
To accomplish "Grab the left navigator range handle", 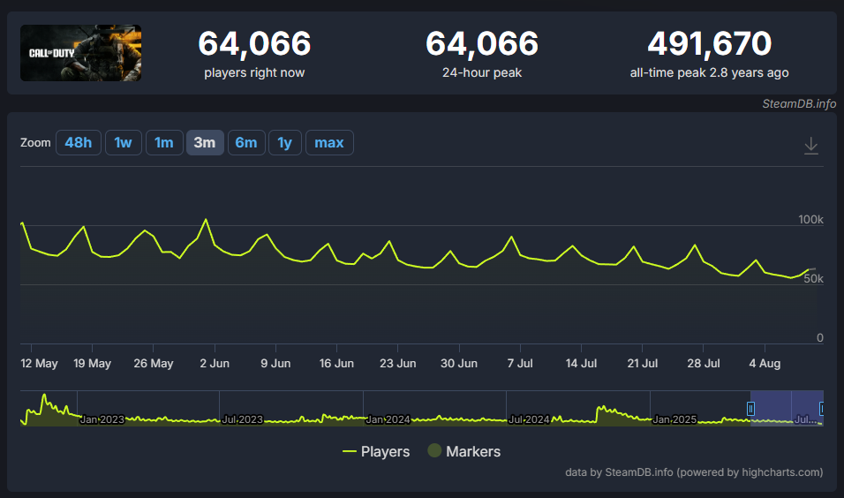I will 750,409.
